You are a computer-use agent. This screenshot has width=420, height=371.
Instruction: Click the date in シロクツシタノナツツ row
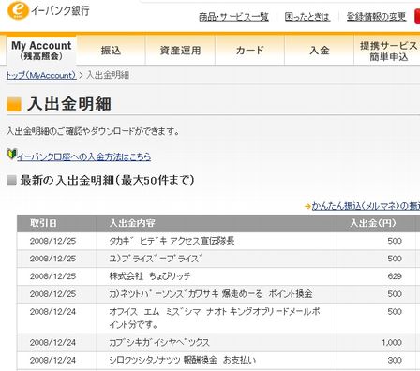52,360
